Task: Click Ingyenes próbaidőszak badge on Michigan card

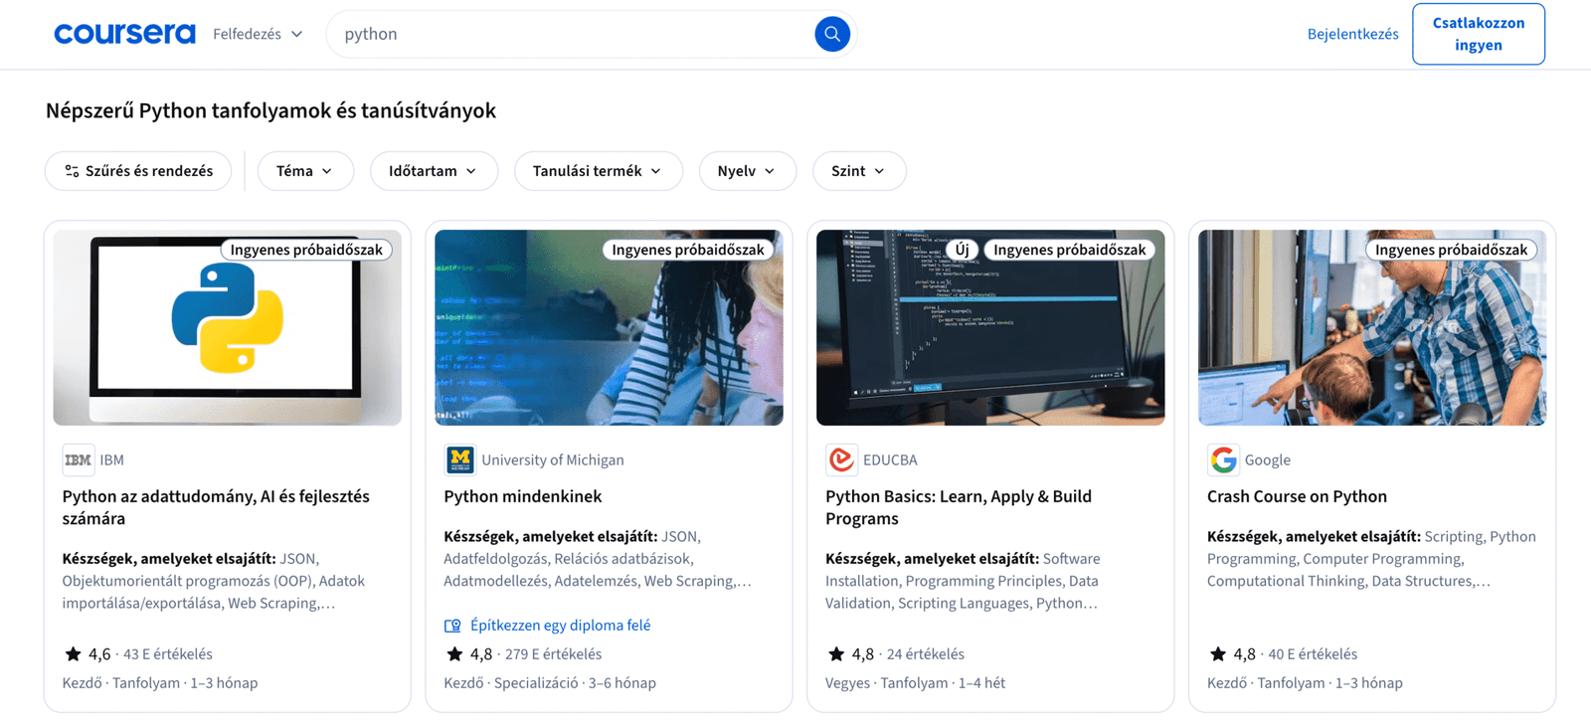Action: pyautogui.click(x=688, y=250)
